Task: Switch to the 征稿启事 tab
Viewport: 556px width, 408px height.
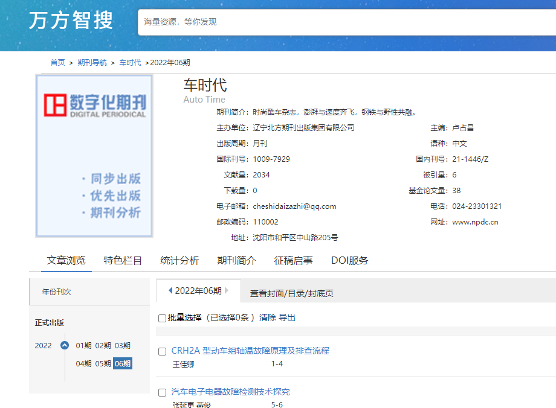Action: [293, 260]
